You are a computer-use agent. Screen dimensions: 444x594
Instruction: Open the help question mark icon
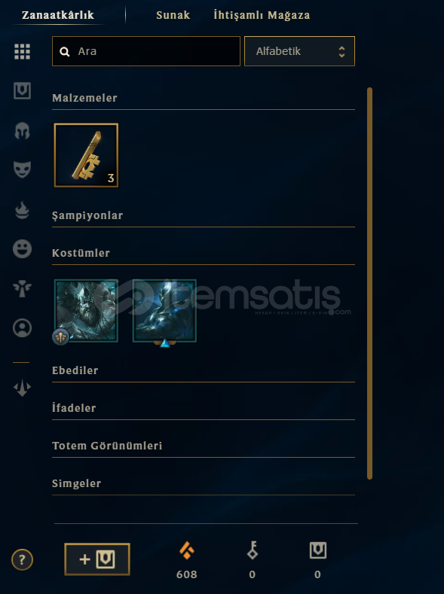(22, 559)
